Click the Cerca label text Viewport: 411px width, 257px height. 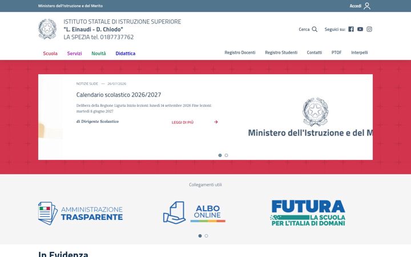pos(304,29)
